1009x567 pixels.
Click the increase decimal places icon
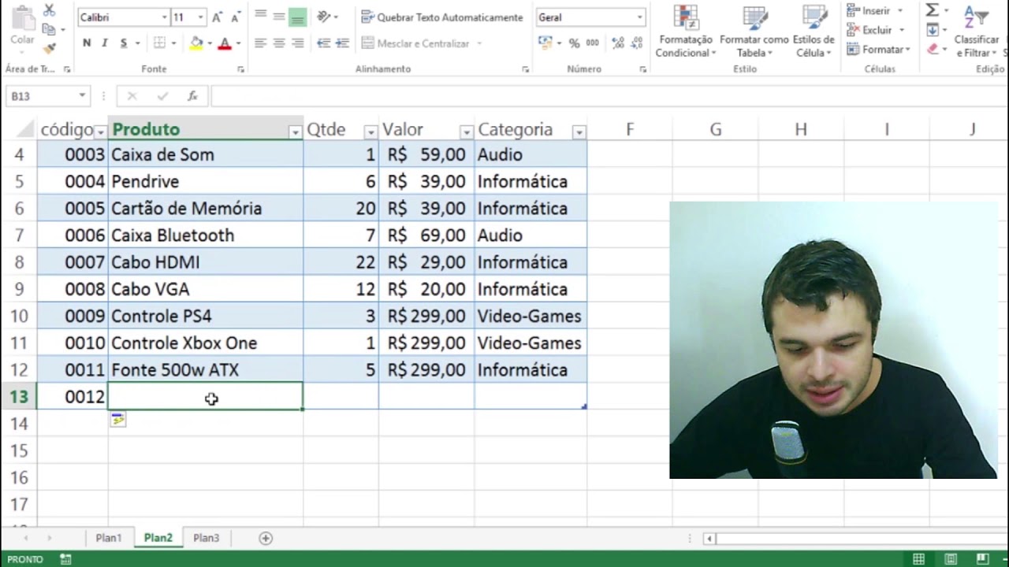coord(617,43)
